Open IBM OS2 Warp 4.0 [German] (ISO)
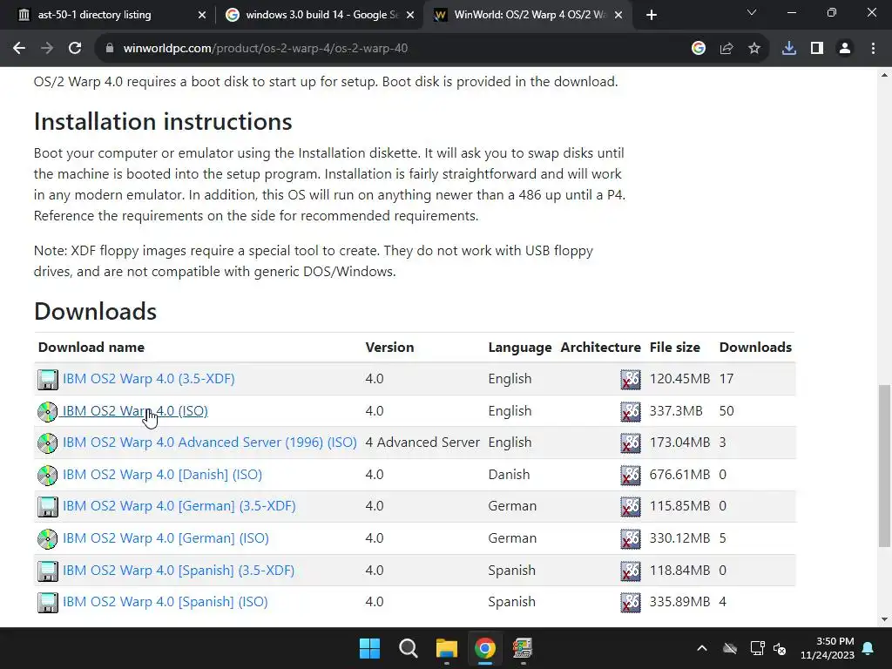The height and width of the screenshot is (669, 892). pos(166,538)
